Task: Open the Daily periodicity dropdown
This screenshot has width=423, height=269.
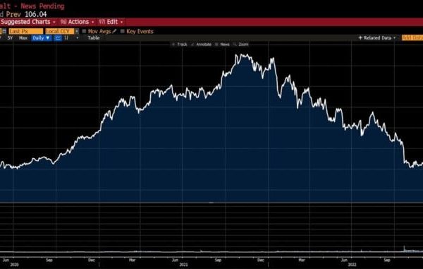Action: pyautogui.click(x=41, y=38)
